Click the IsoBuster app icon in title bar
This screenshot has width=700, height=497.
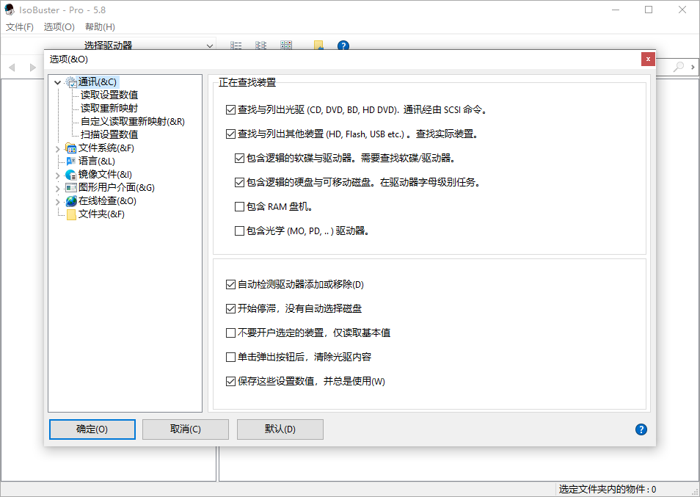click(x=9, y=10)
